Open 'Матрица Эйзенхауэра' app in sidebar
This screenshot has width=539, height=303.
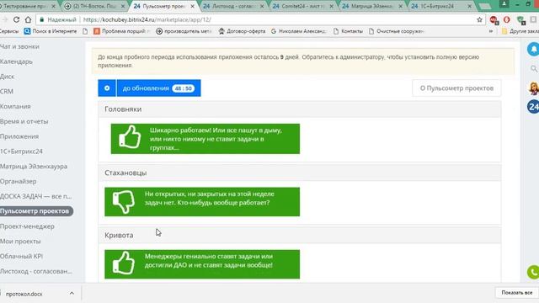[x=34, y=167]
